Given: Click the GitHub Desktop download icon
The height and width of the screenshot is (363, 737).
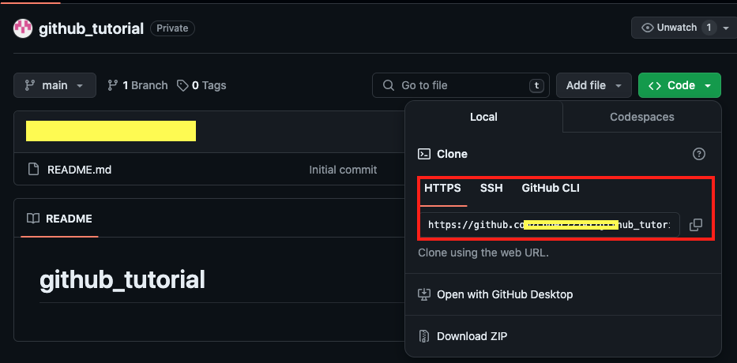Looking at the screenshot, I should pyautogui.click(x=424, y=294).
